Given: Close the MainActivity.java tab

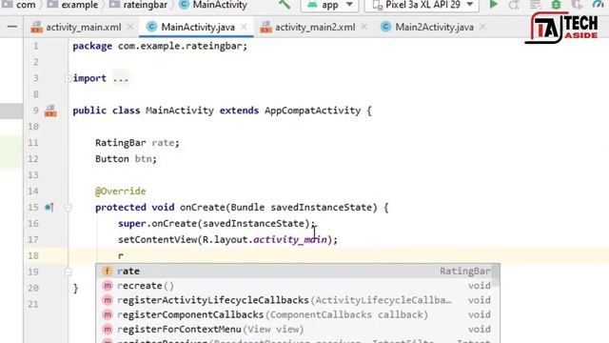Looking at the screenshot, I should tap(244, 27).
